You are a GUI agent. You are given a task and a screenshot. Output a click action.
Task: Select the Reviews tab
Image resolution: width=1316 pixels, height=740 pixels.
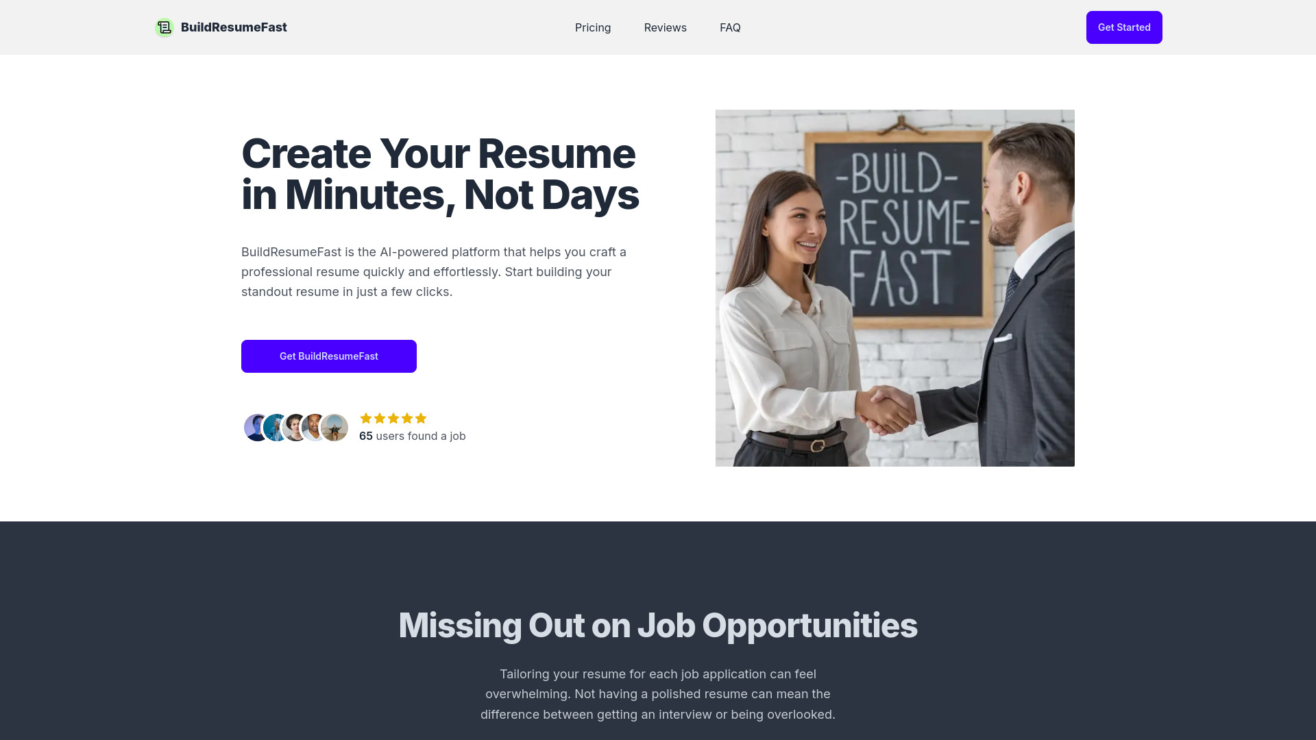pyautogui.click(x=664, y=27)
